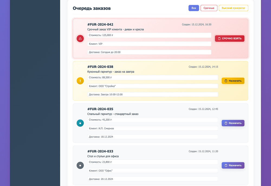Click the Клиент: И.П. Смирнов field

coord(153,128)
